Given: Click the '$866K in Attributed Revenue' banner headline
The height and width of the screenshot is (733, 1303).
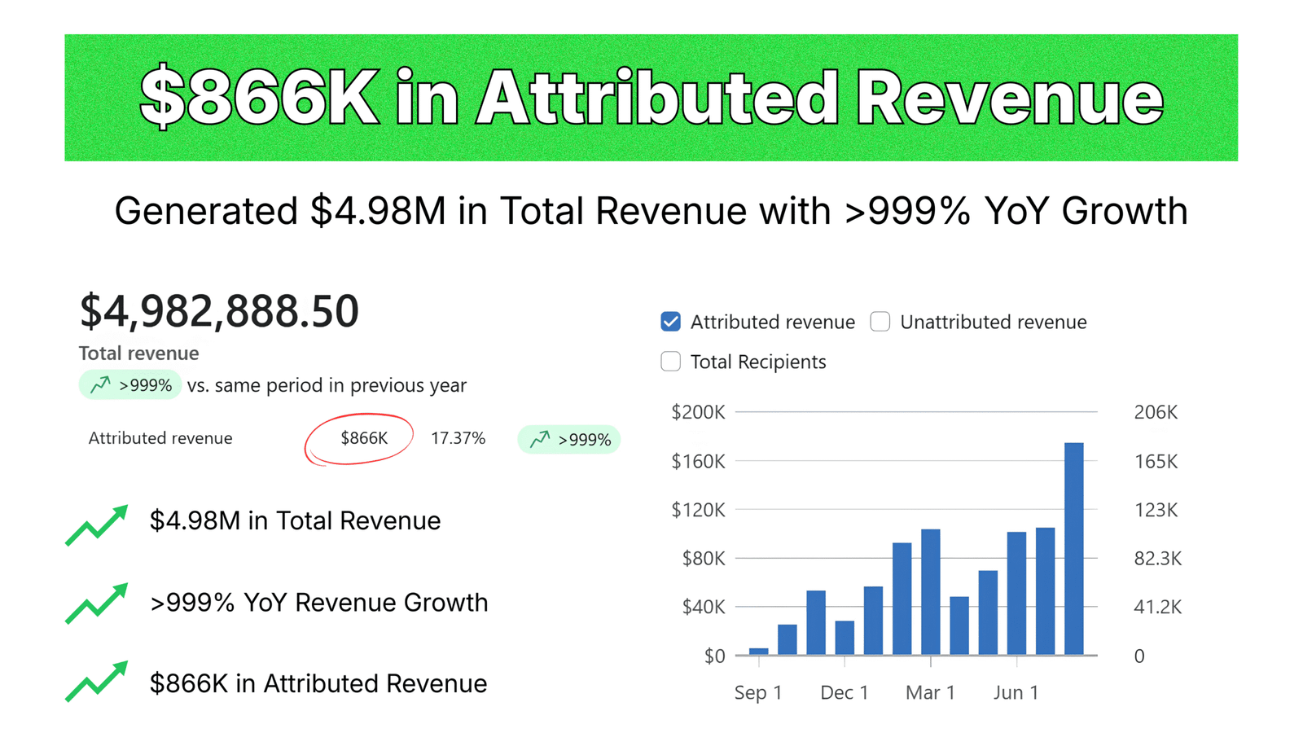Looking at the screenshot, I should (651, 98).
